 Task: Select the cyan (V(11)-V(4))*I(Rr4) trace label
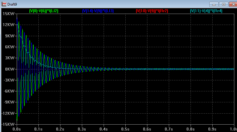[x=206, y=11]
